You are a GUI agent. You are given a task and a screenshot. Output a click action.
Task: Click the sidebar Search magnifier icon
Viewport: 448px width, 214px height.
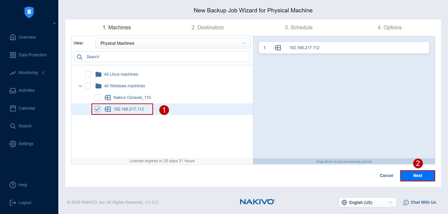(x=13, y=126)
